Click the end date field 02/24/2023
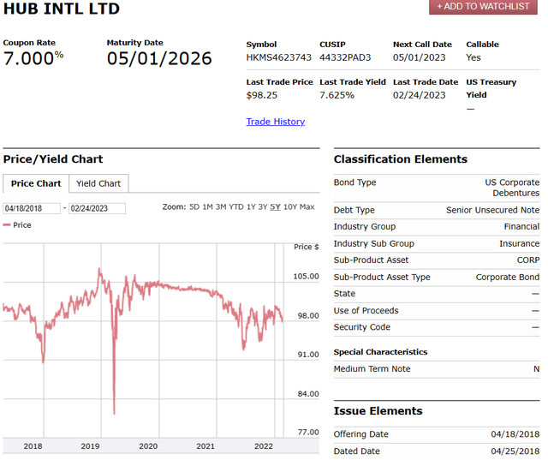Image resolution: width=548 pixels, height=460 pixels. click(x=97, y=209)
